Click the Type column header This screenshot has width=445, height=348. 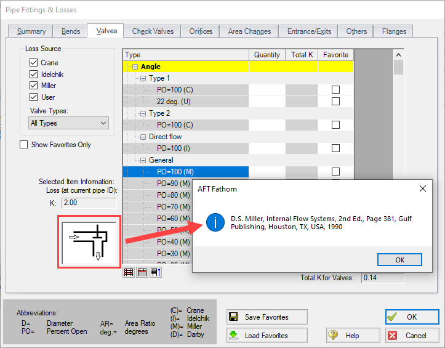[186, 55]
